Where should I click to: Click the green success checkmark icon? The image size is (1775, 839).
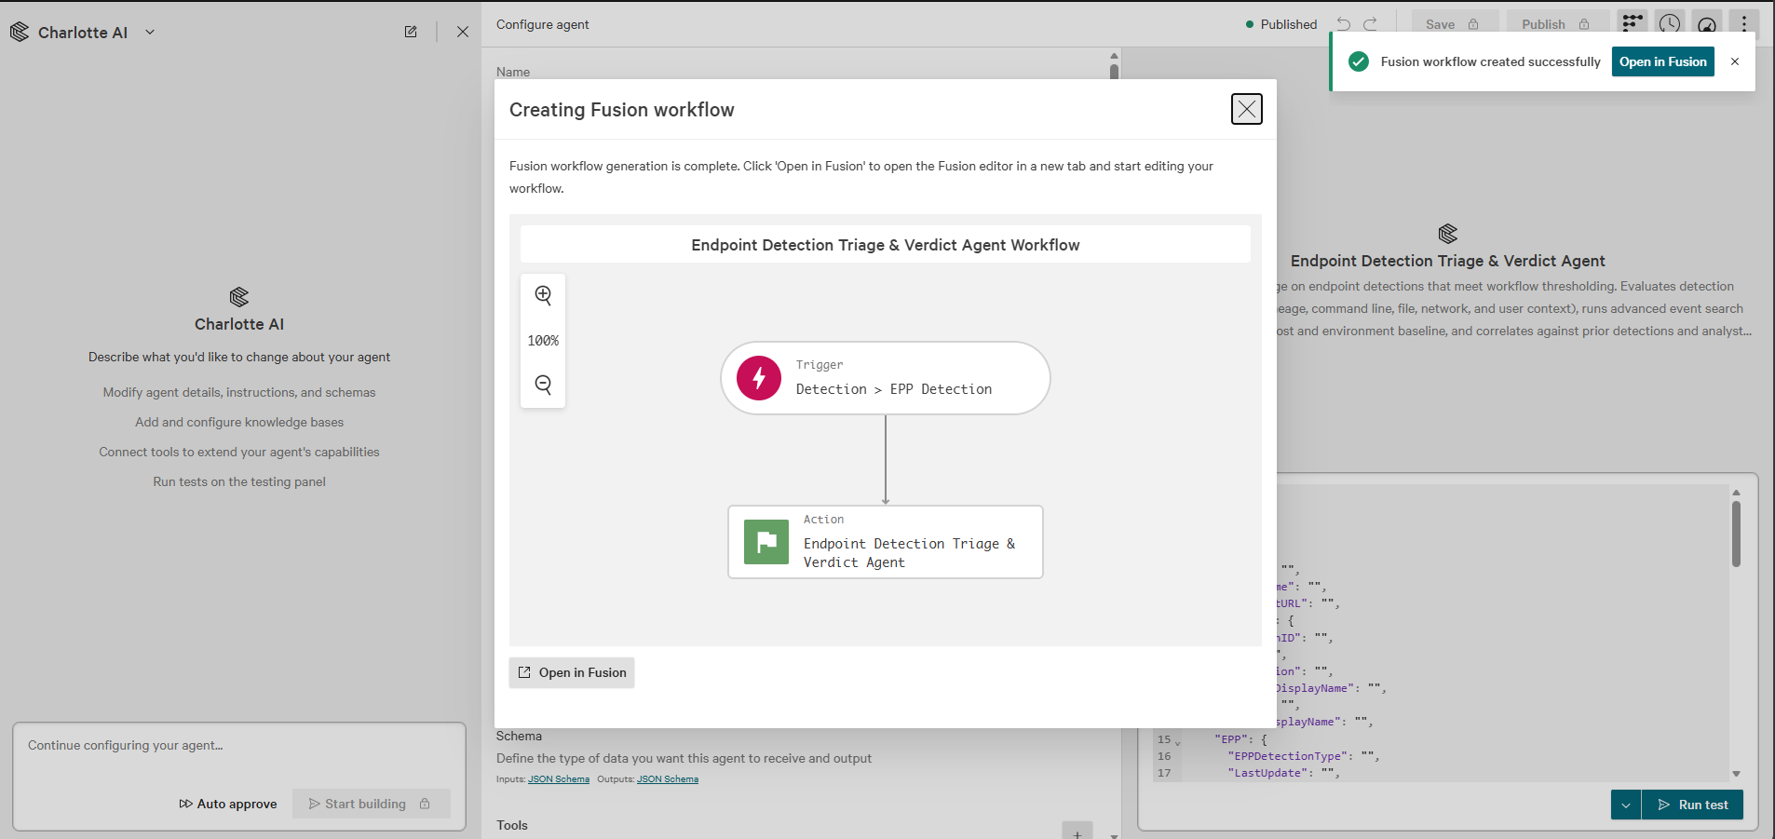pos(1359,61)
